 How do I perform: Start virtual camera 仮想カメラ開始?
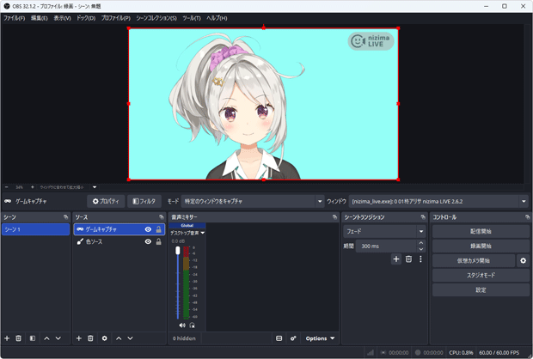coord(474,260)
